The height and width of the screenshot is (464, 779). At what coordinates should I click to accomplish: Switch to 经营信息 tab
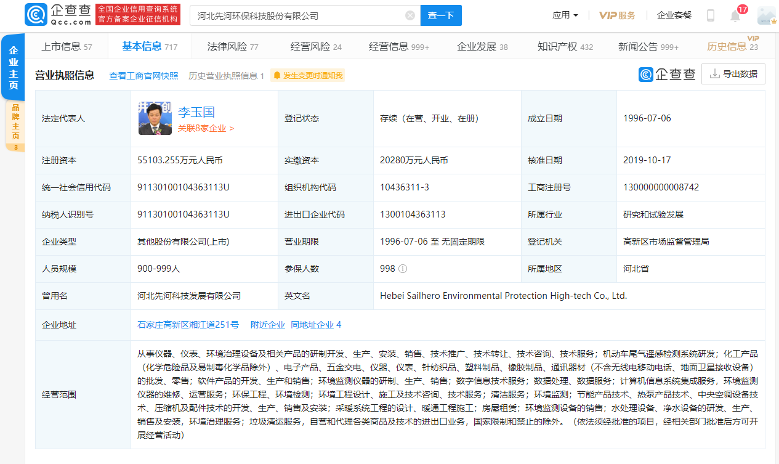coord(399,46)
